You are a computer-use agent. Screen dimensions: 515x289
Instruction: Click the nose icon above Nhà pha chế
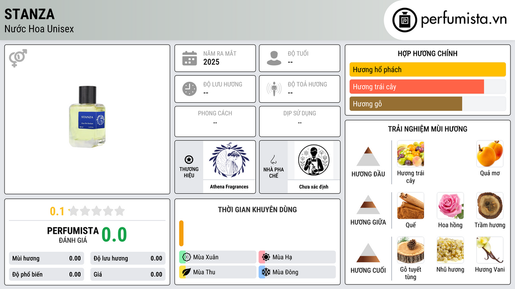[273, 160]
